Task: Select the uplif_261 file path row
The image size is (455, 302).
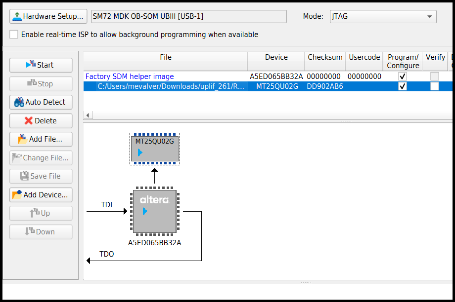Action: click(x=268, y=86)
